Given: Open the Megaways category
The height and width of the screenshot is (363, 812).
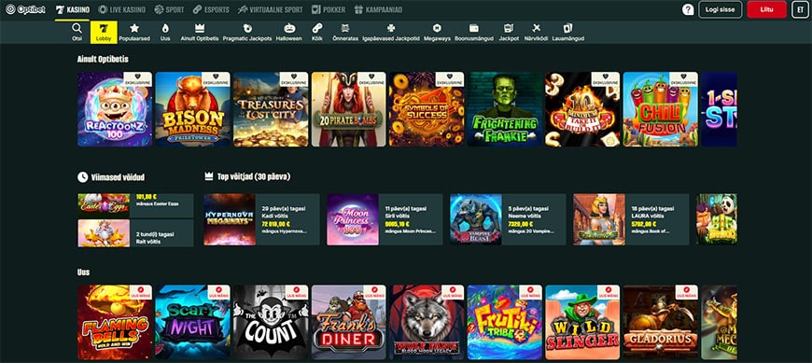Looking at the screenshot, I should 437,32.
